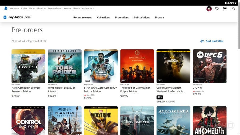Viewport: 240px width, 135px height.
Task: Click the search magnifier icon
Action: [234, 9]
